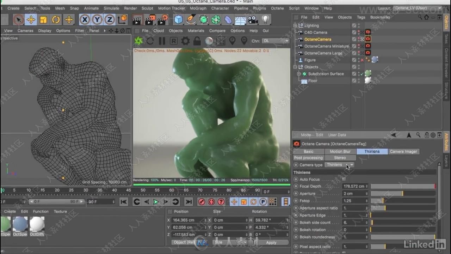Expand the Lighting null group
This screenshot has width=451, height=254.
295,25
